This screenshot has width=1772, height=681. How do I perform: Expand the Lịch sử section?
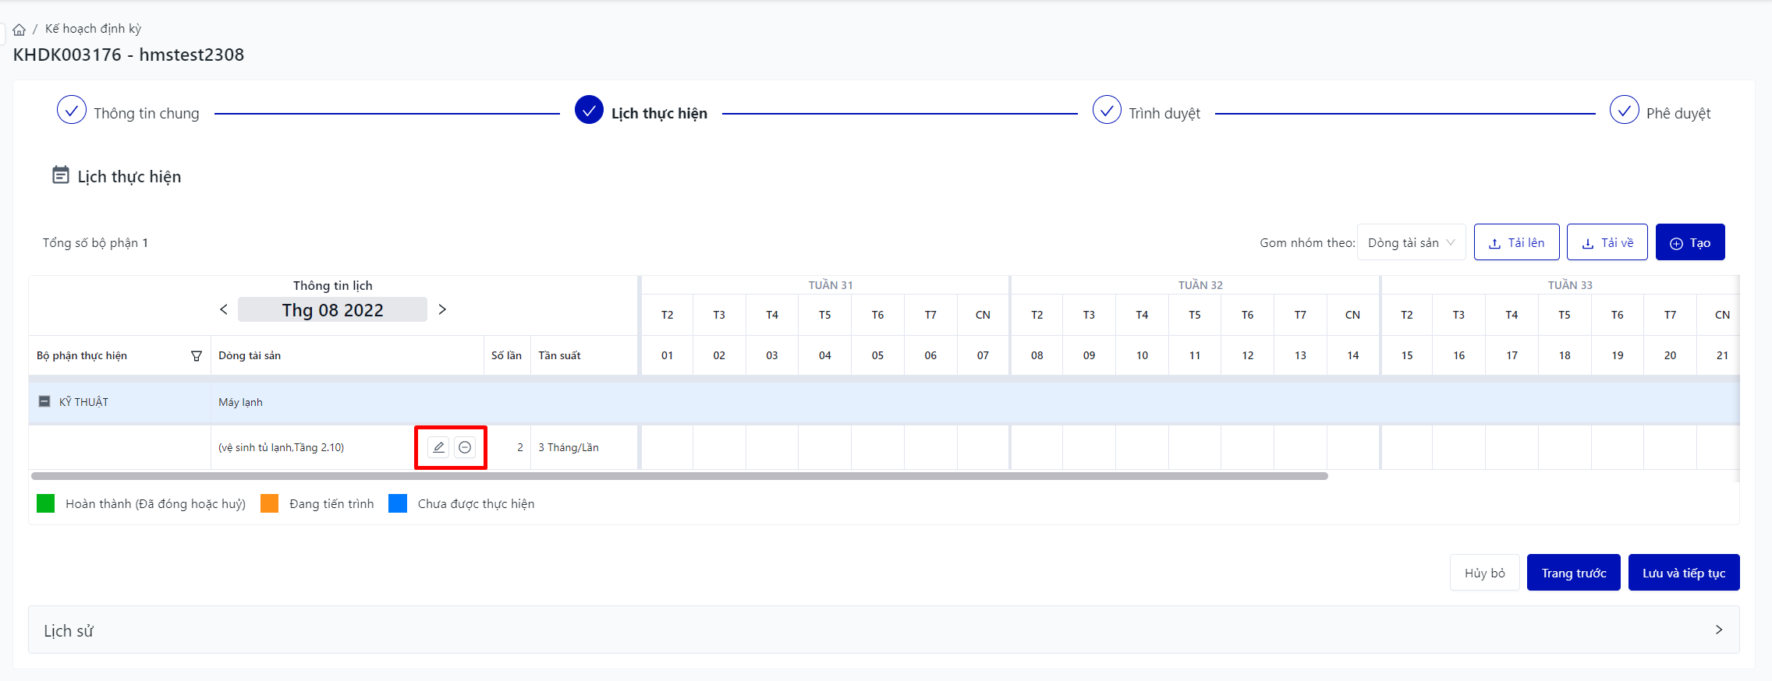(x=1718, y=630)
